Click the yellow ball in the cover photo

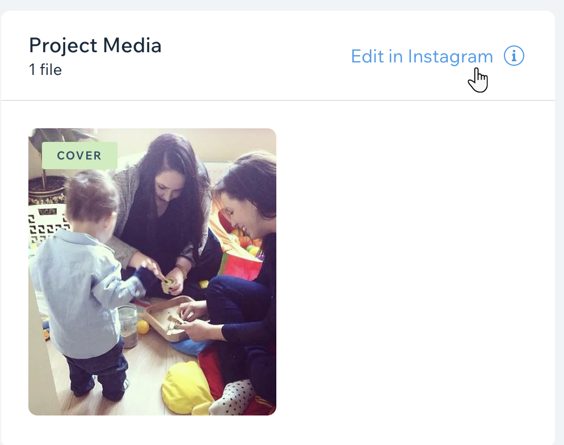pos(143,328)
